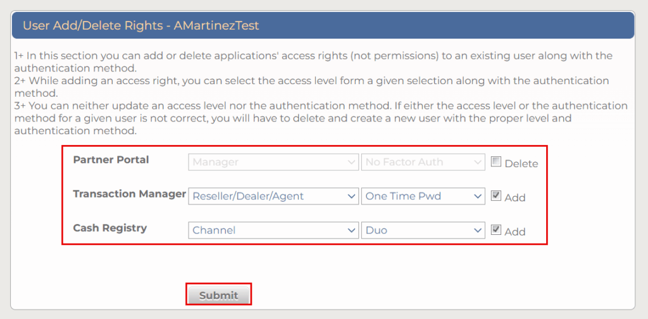Click the User Add/Delete Rights header title
Image resolution: width=648 pixels, height=319 pixels.
[141, 26]
